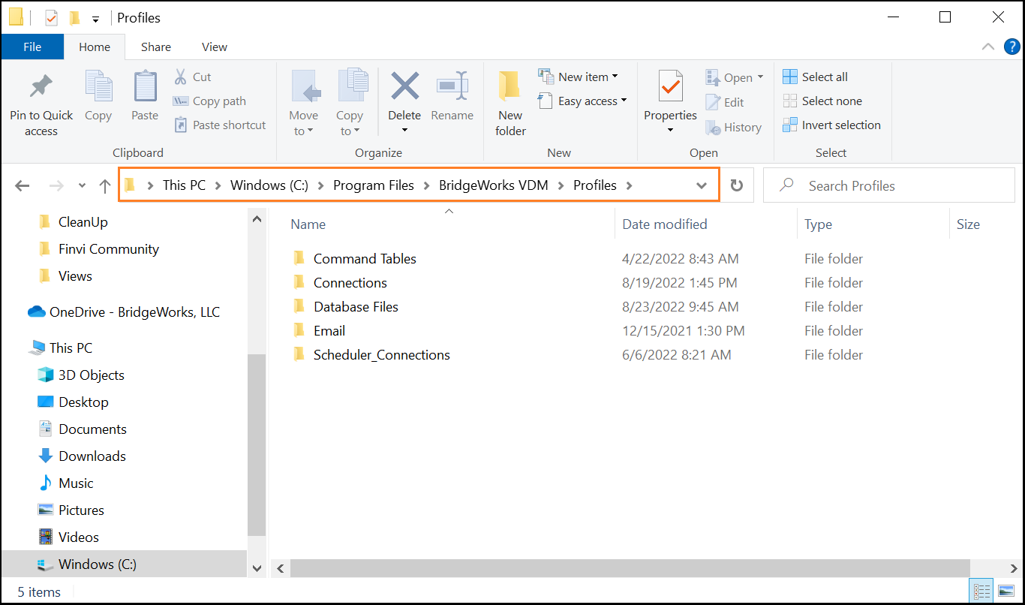Switch to Large icons view
Viewport: 1025px width, 605px height.
(x=1005, y=591)
